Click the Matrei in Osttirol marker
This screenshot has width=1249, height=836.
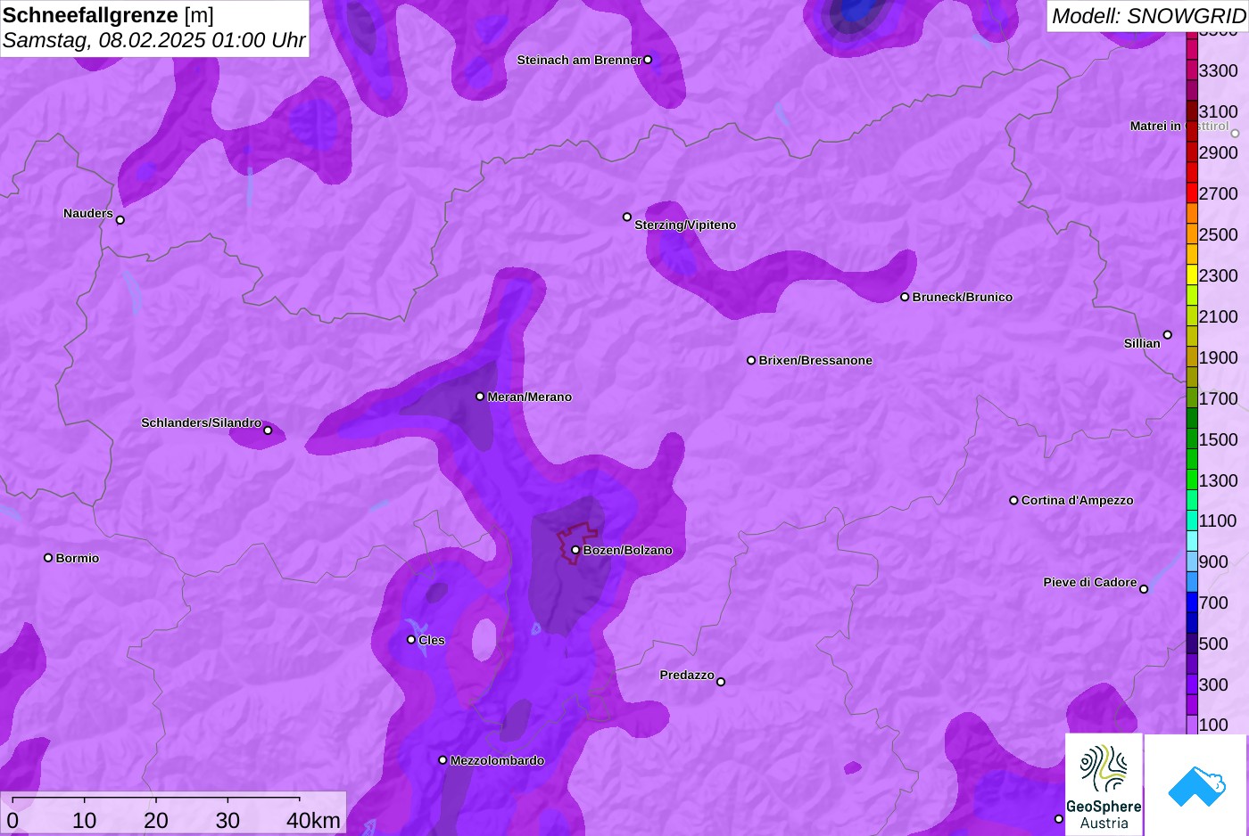(1236, 134)
